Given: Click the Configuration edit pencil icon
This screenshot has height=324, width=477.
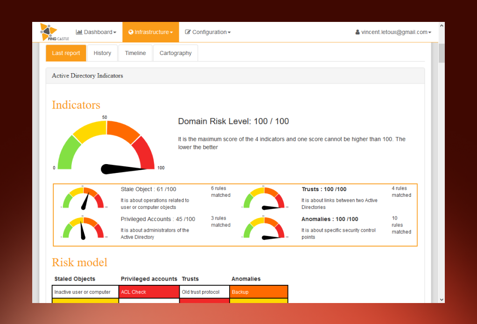Looking at the screenshot, I should tap(188, 32).
